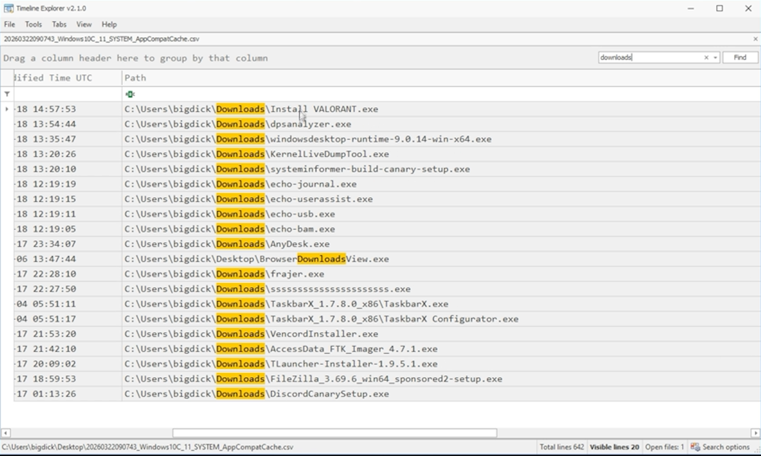
Task: Click the Path filter condition icon
Action: coord(130,94)
